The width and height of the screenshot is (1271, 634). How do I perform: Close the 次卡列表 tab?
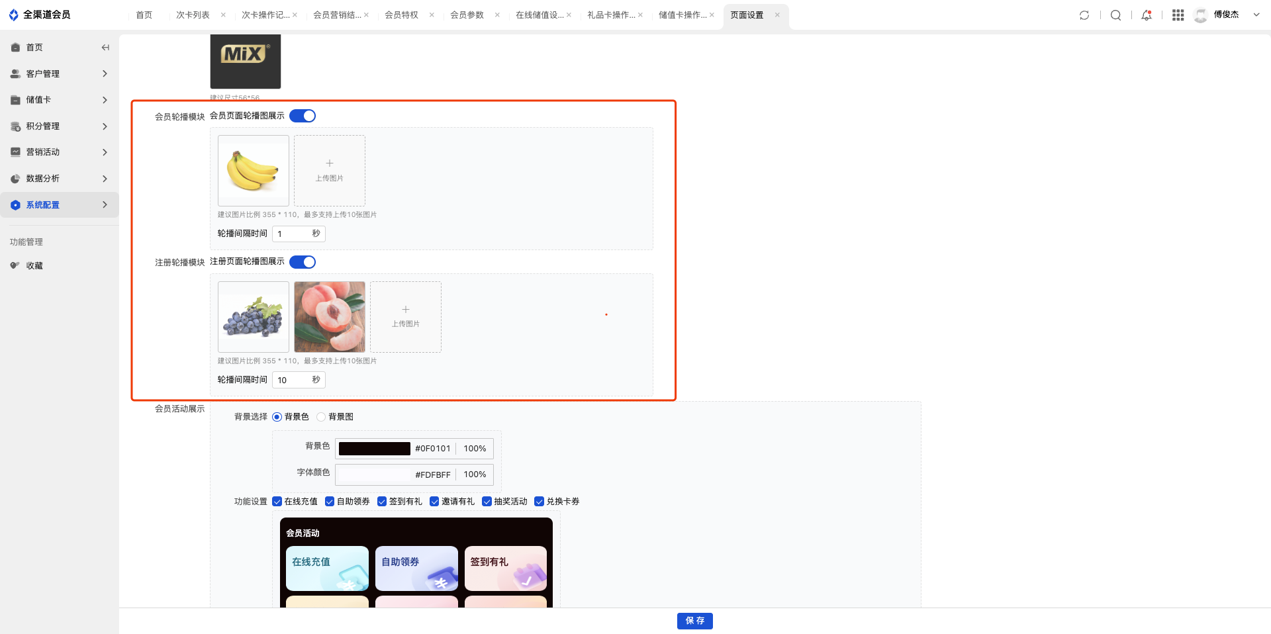(x=223, y=15)
